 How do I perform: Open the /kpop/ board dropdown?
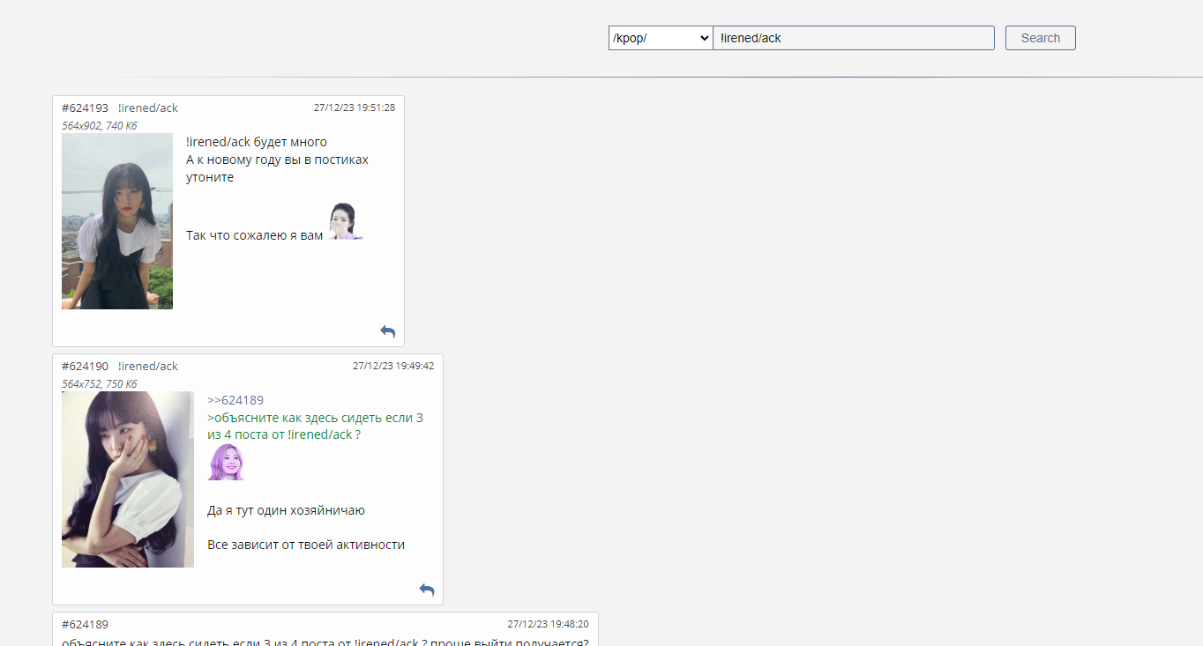click(661, 38)
